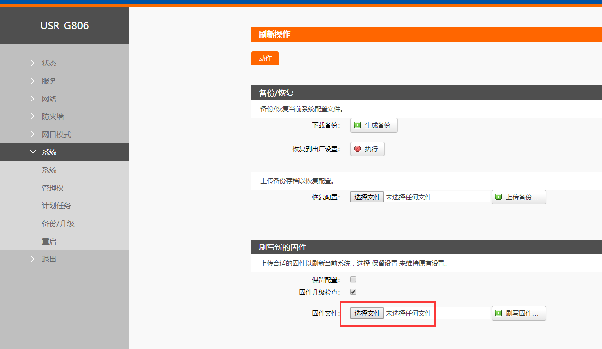
Task: Open the 重启 submenu page
Action: coord(49,241)
